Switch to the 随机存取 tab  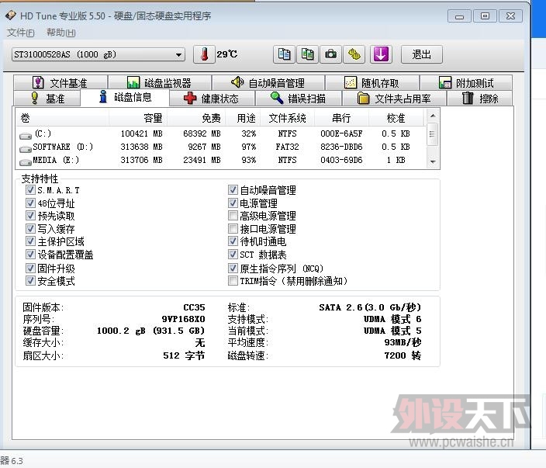coord(372,83)
